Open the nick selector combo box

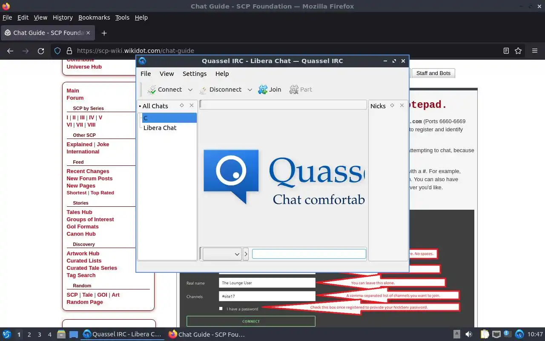(222, 254)
